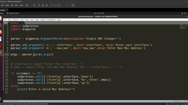
Task: Click the revert snapshot icon in VMware toolbar
Action: (43, 5)
